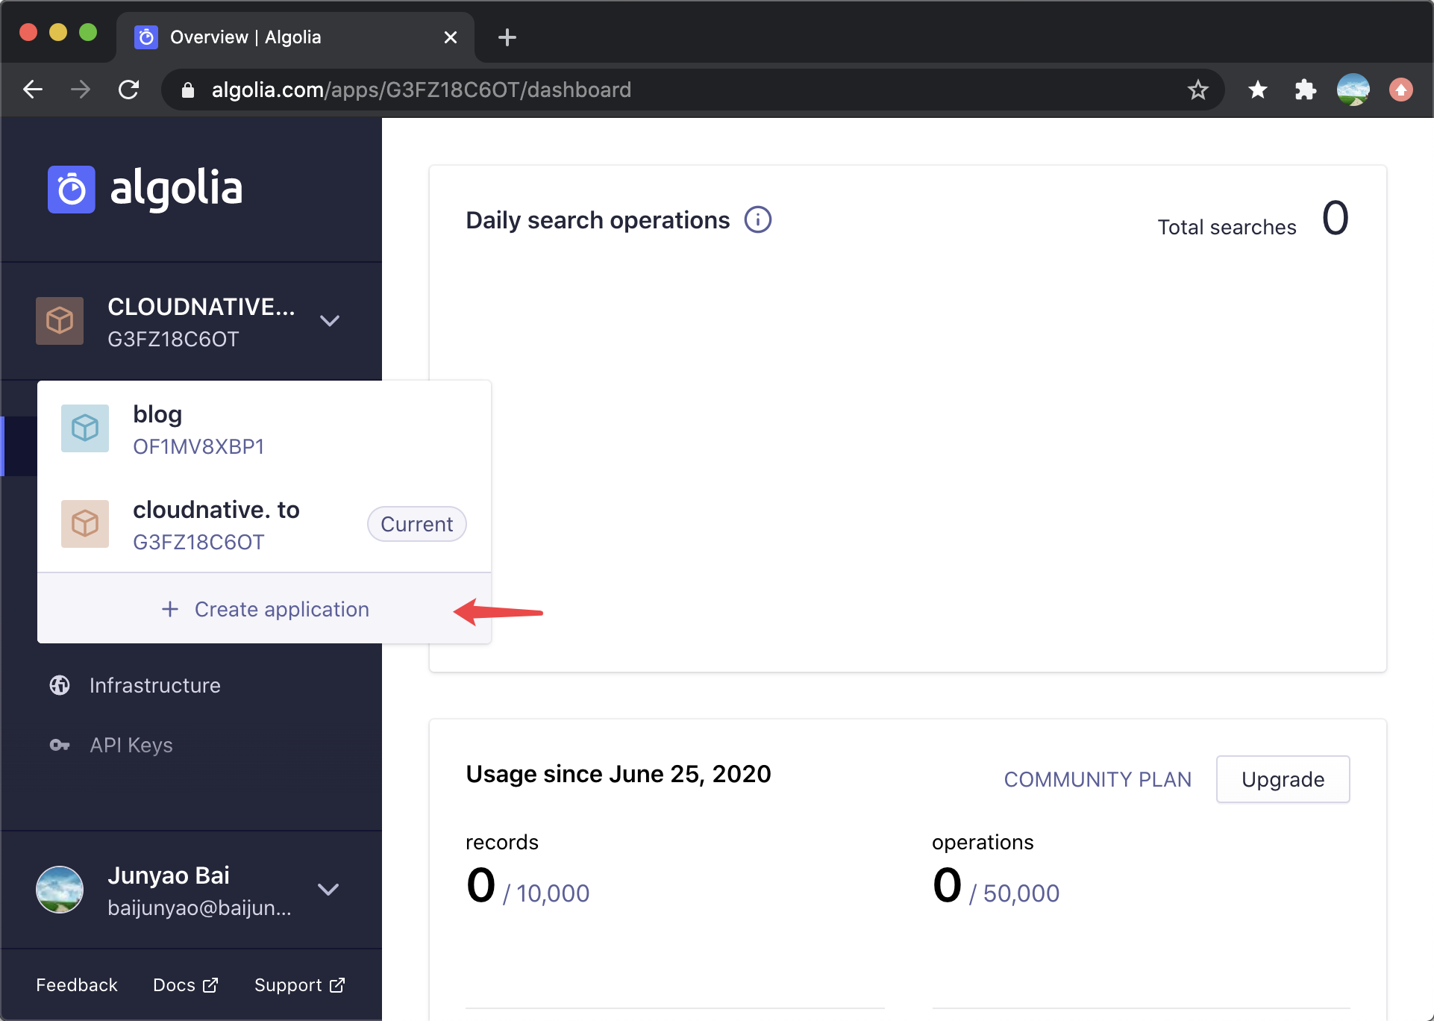This screenshot has height=1021, width=1434.
Task: Open the Support page link
Action: click(x=298, y=984)
